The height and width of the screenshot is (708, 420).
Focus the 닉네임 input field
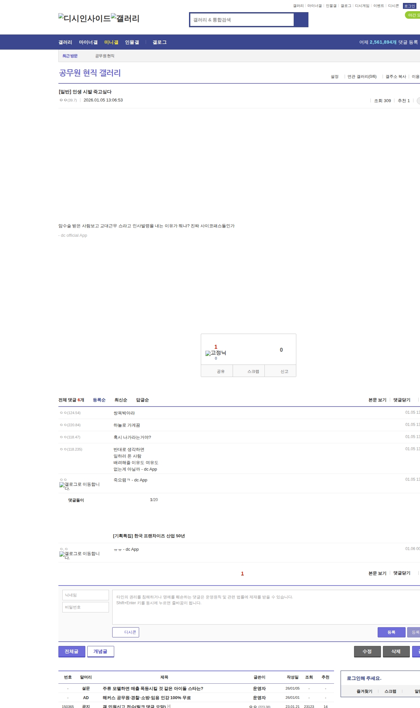click(85, 595)
